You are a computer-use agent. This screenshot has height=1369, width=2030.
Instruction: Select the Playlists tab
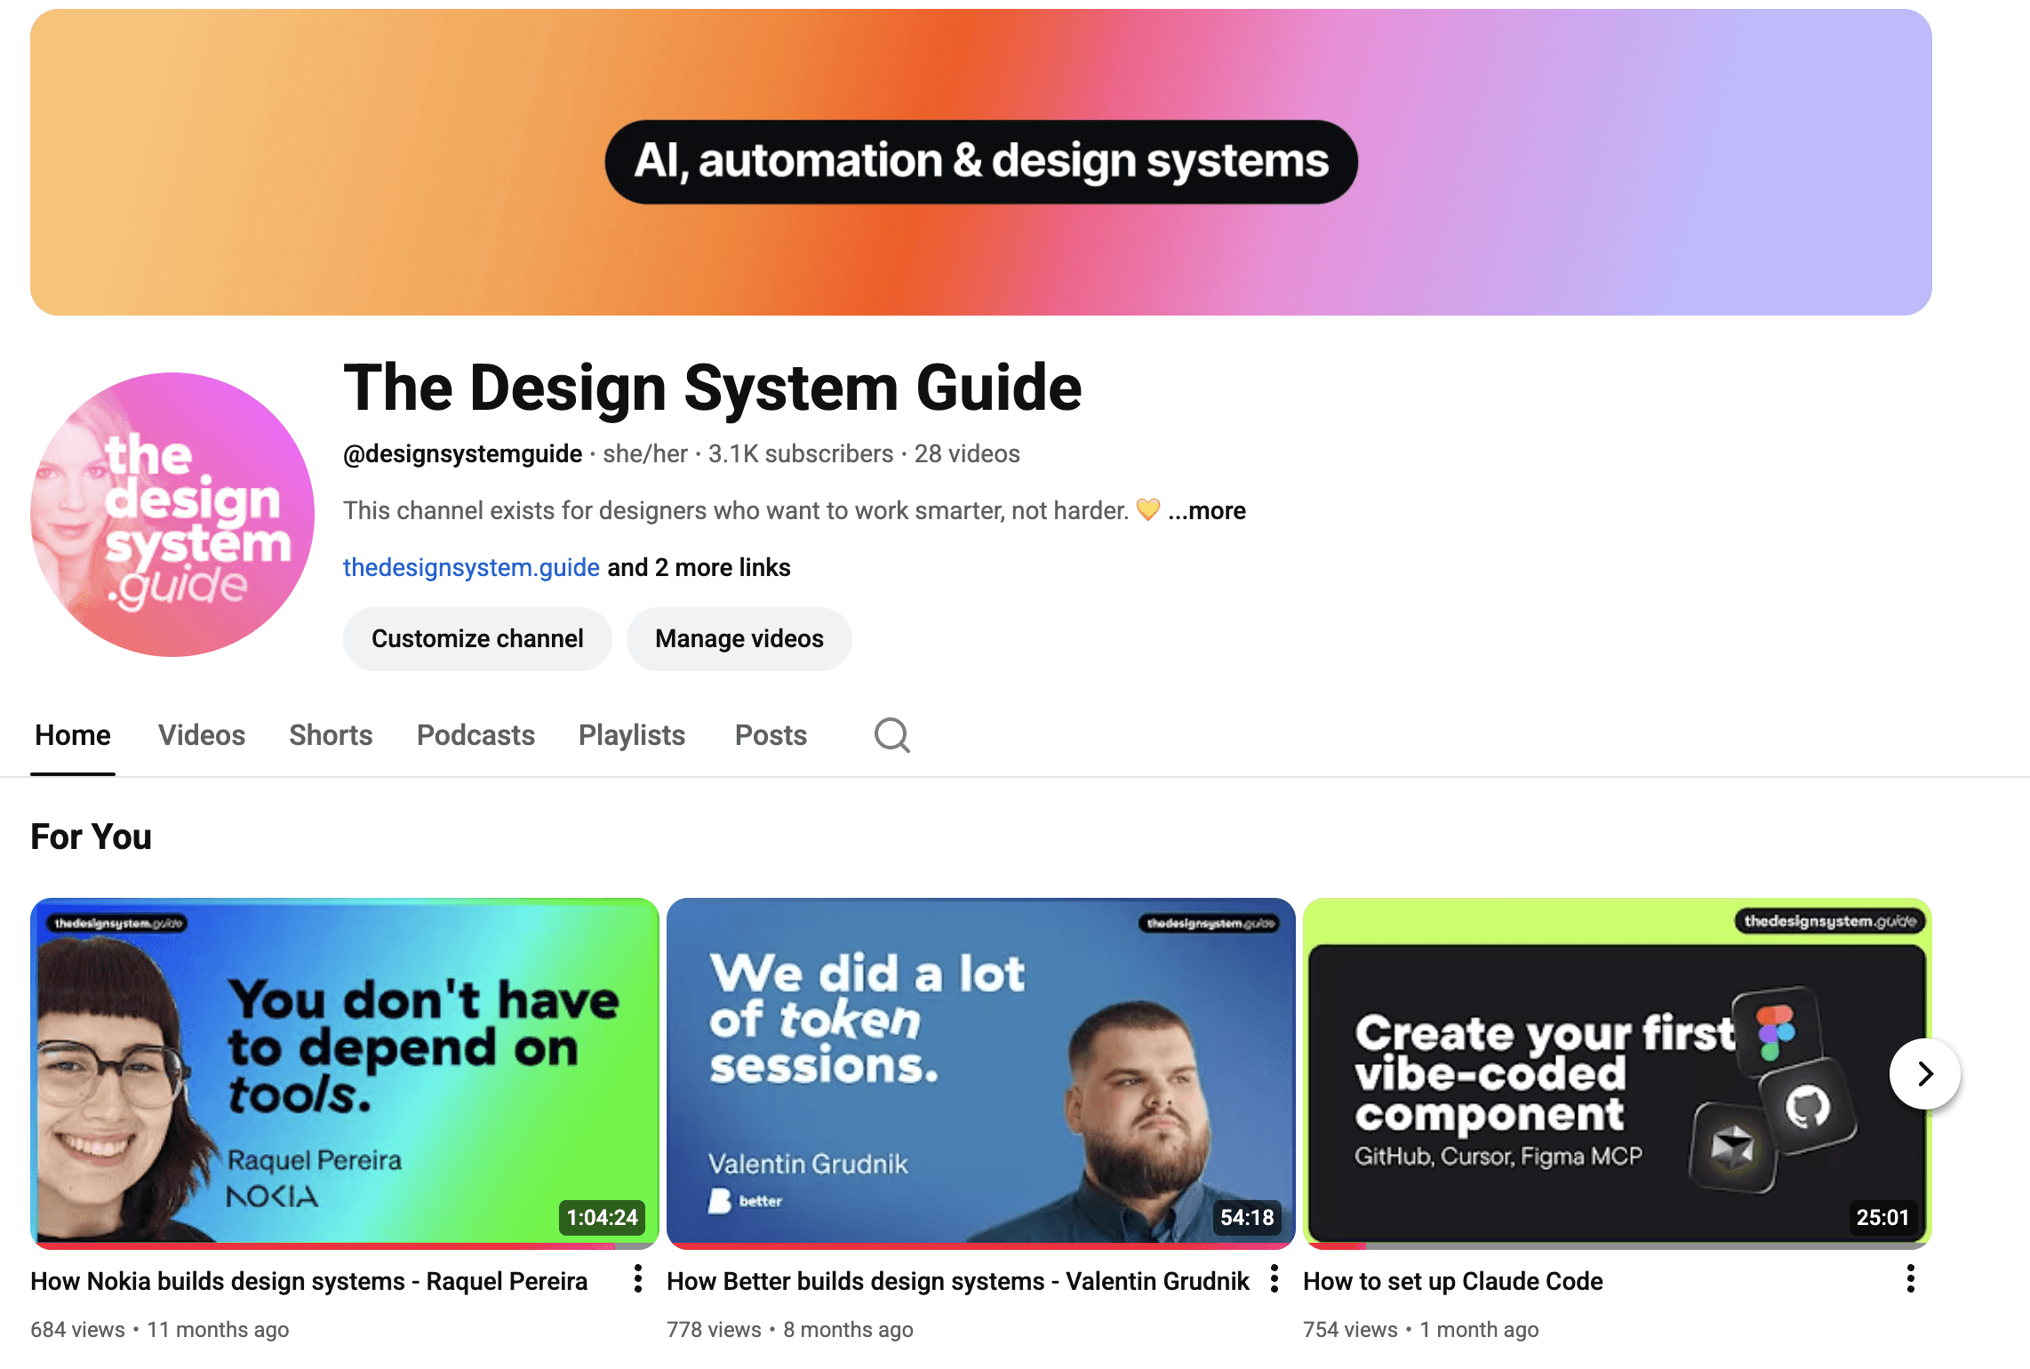click(631, 735)
